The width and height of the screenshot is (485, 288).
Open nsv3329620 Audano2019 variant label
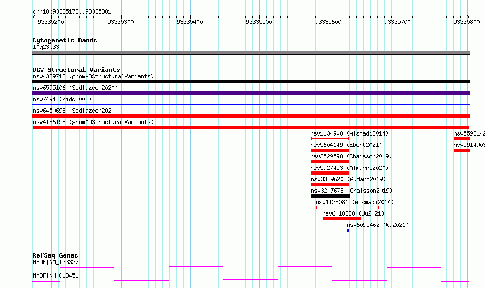tap(348, 179)
